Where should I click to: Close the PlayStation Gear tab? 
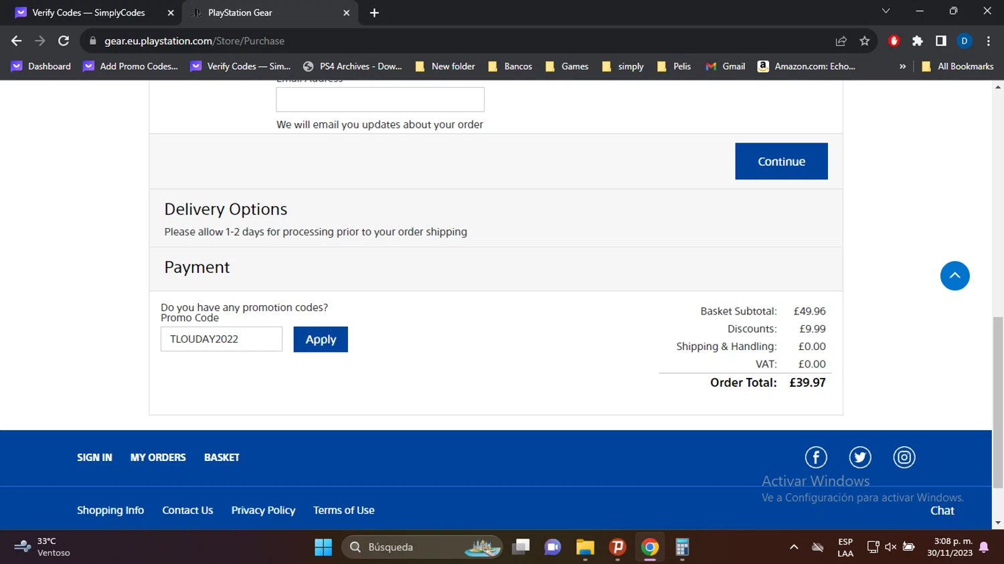point(346,13)
